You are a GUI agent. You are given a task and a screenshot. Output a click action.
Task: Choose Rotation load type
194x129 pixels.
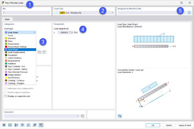tap(20, 64)
